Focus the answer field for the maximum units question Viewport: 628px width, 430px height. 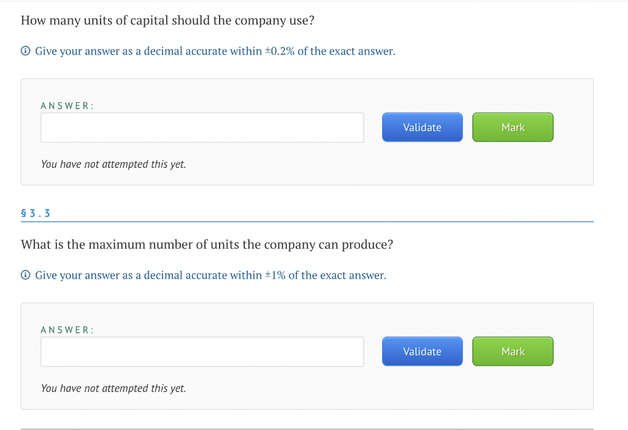[x=202, y=352]
